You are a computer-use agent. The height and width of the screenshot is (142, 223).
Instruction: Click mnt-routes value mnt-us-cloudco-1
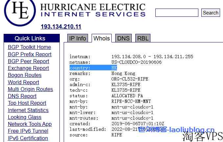[132, 118]
